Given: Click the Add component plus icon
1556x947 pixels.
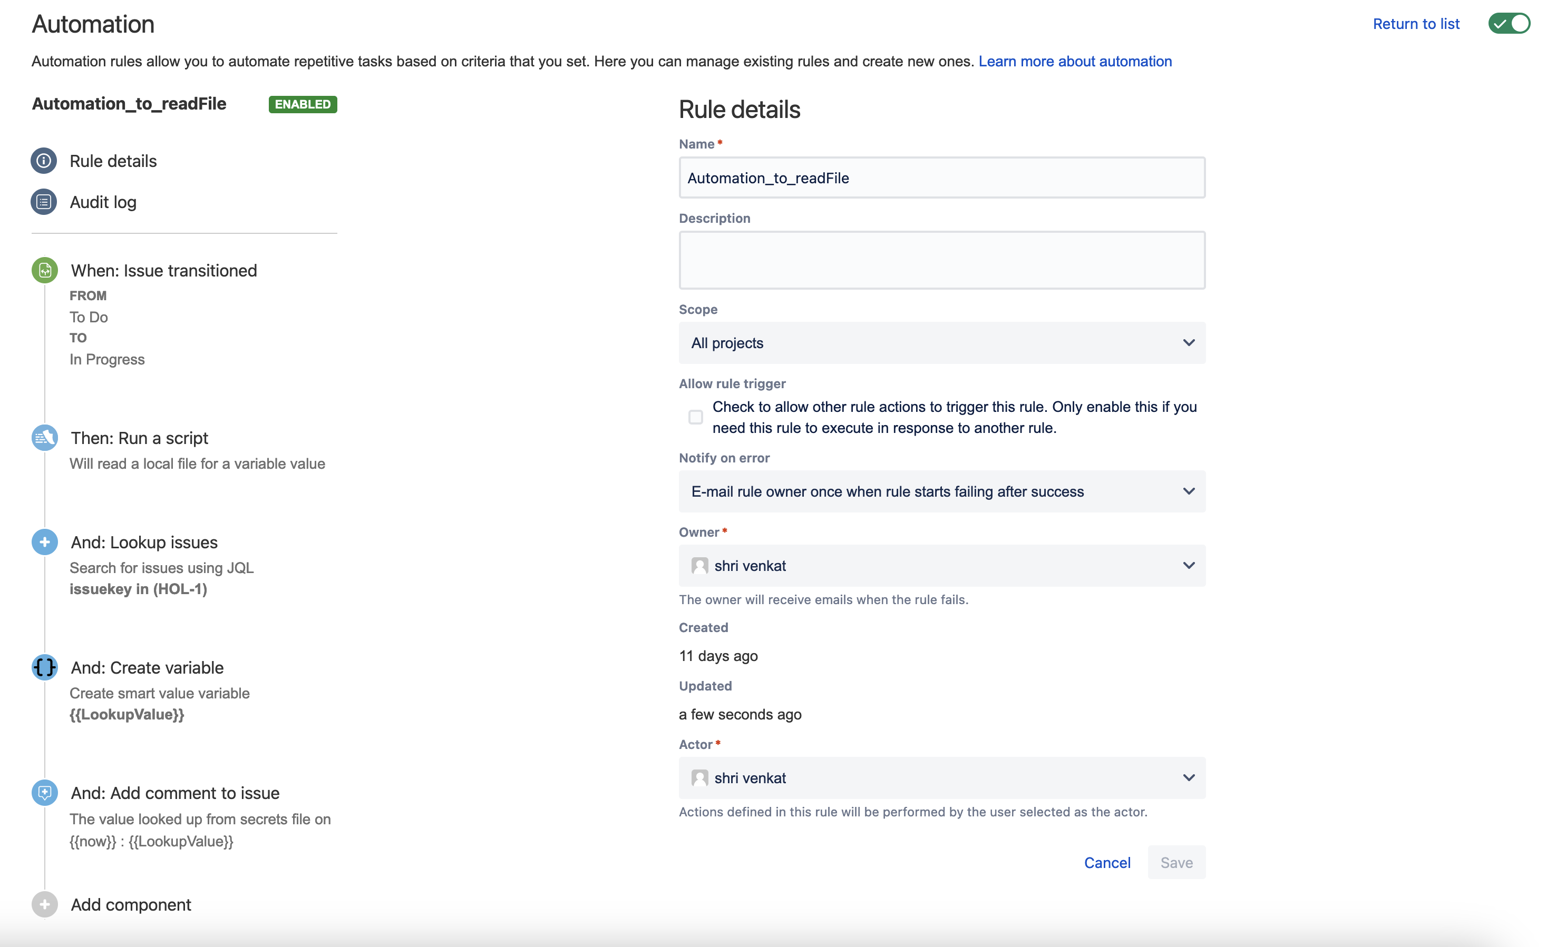Looking at the screenshot, I should tap(45, 904).
